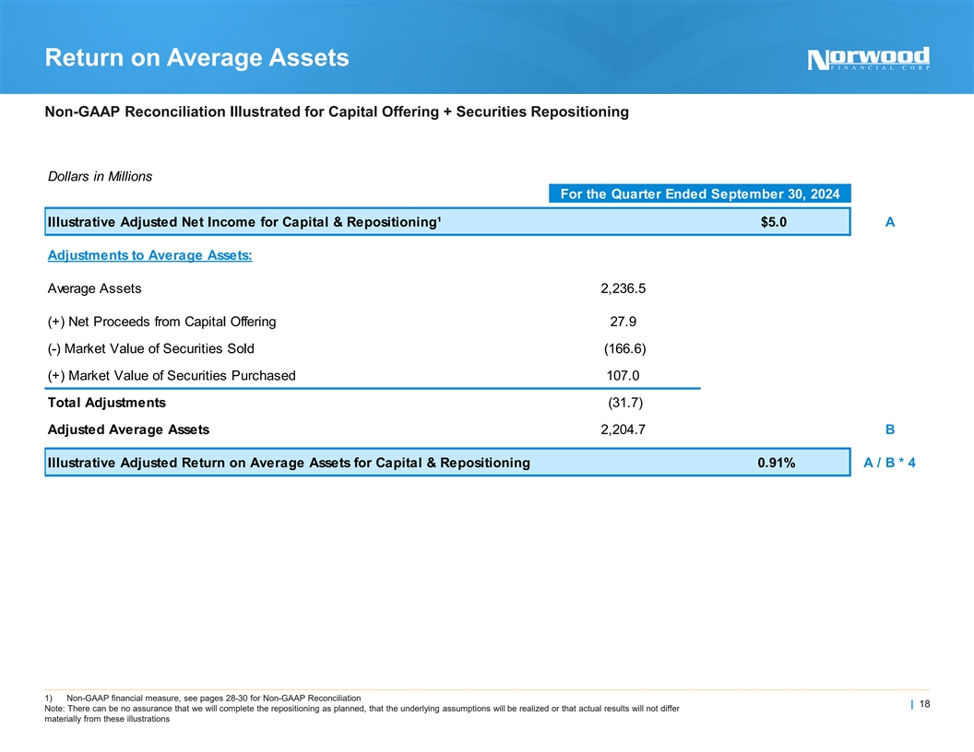The height and width of the screenshot is (752, 974).
Task: Click the $5.0 adjusted net income value
Action: click(773, 222)
